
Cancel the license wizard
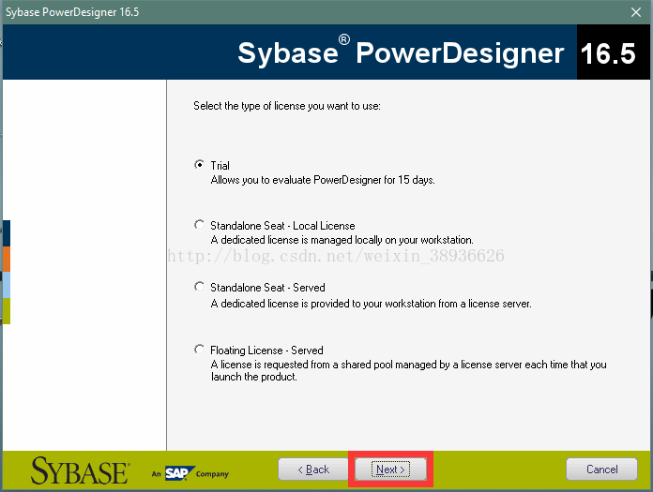click(x=601, y=470)
